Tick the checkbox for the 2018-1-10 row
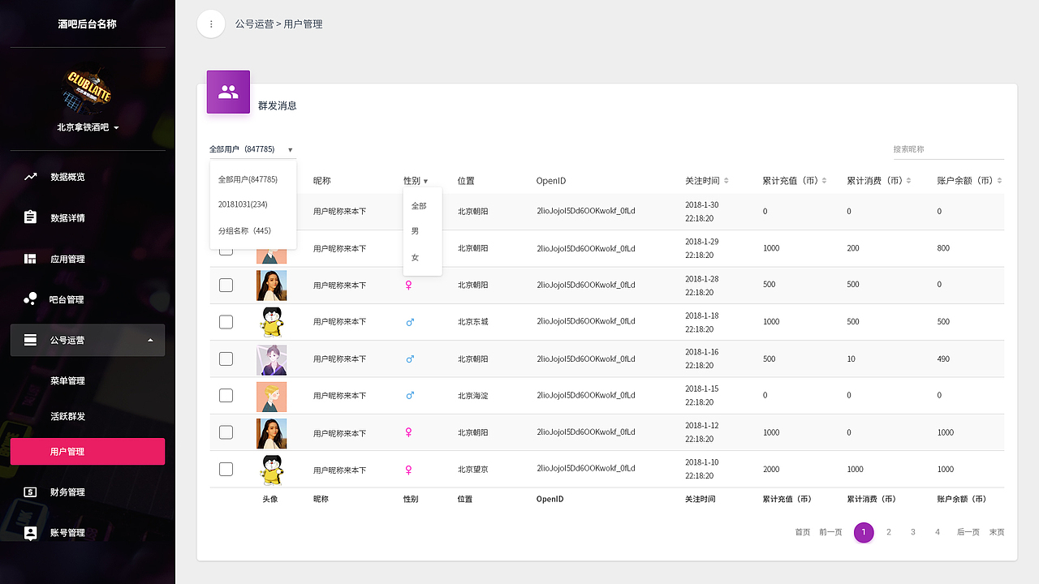This screenshot has width=1039, height=584. click(226, 469)
